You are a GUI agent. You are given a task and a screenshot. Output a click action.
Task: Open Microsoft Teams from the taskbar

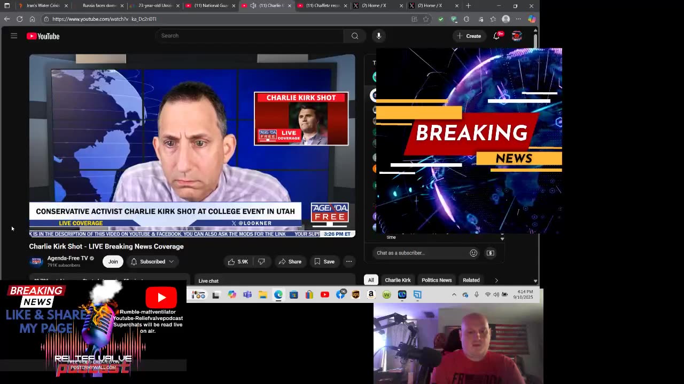pos(247,295)
